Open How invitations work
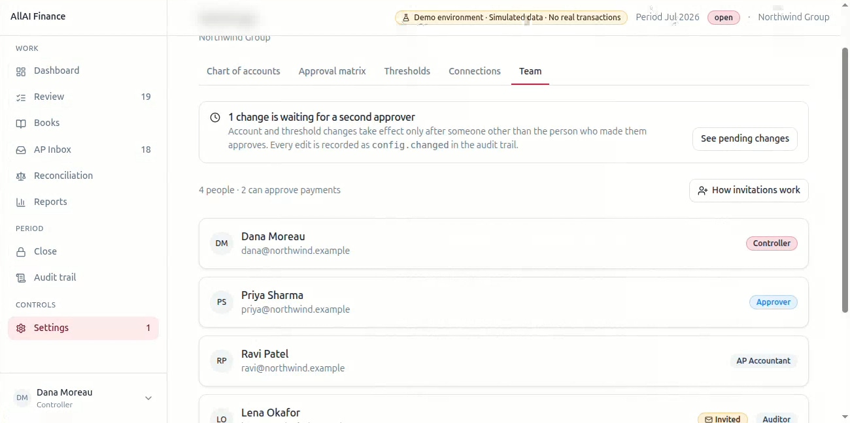The image size is (850, 423). pyautogui.click(x=749, y=191)
